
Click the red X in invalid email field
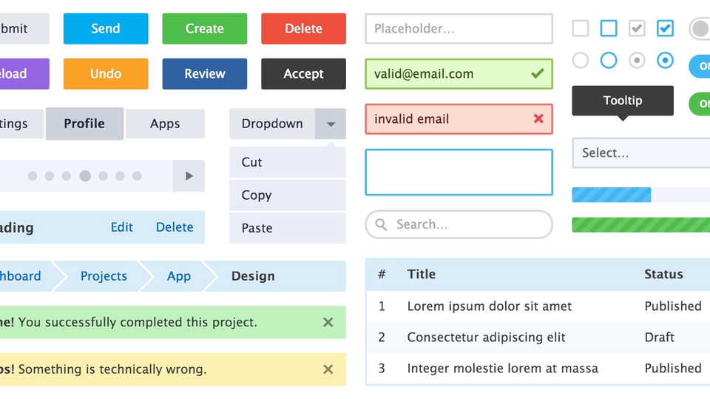coord(538,118)
